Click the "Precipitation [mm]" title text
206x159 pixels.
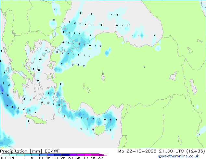21,151
